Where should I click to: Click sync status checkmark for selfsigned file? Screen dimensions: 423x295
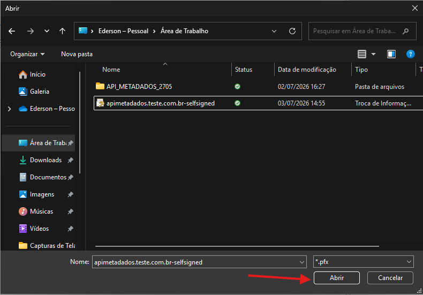[x=237, y=103]
